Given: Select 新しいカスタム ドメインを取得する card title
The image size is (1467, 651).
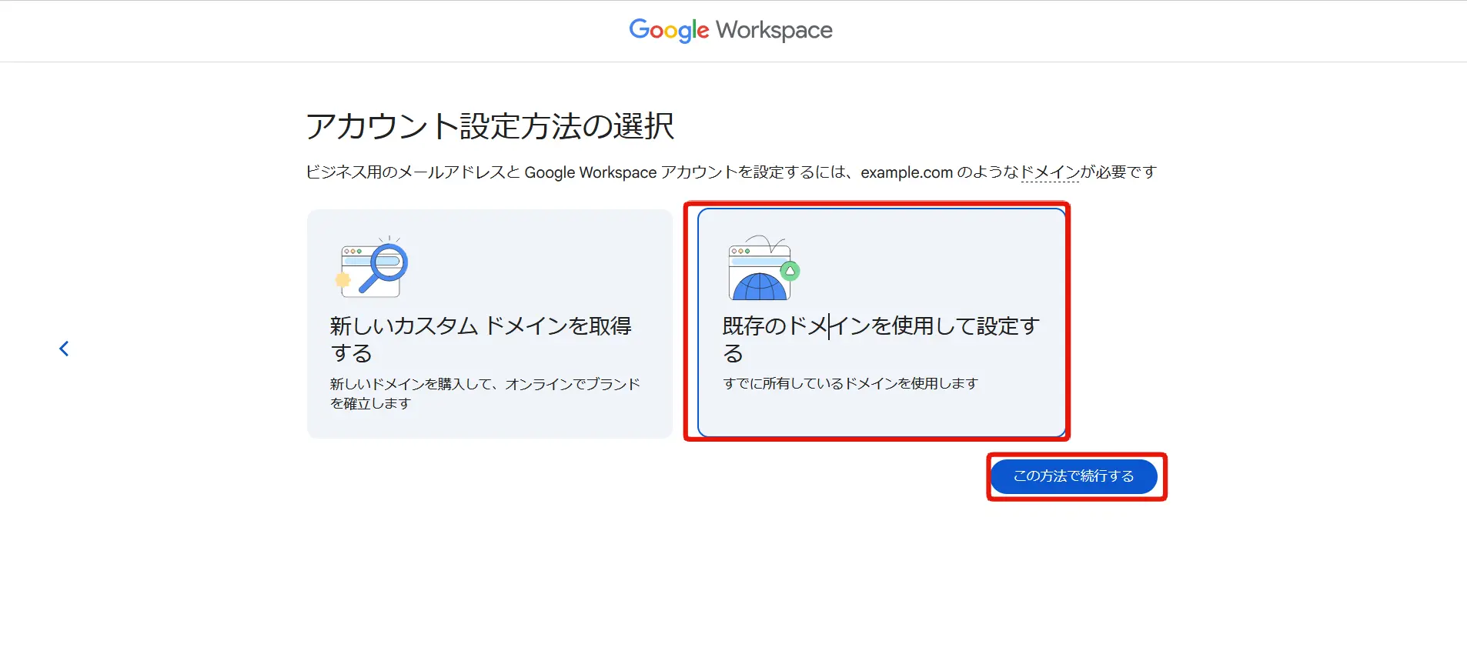Looking at the screenshot, I should point(481,339).
